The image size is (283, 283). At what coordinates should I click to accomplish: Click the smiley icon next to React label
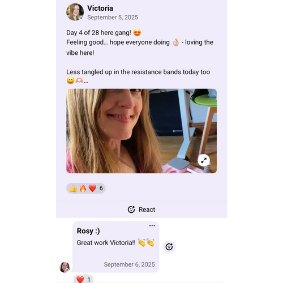pos(131,209)
